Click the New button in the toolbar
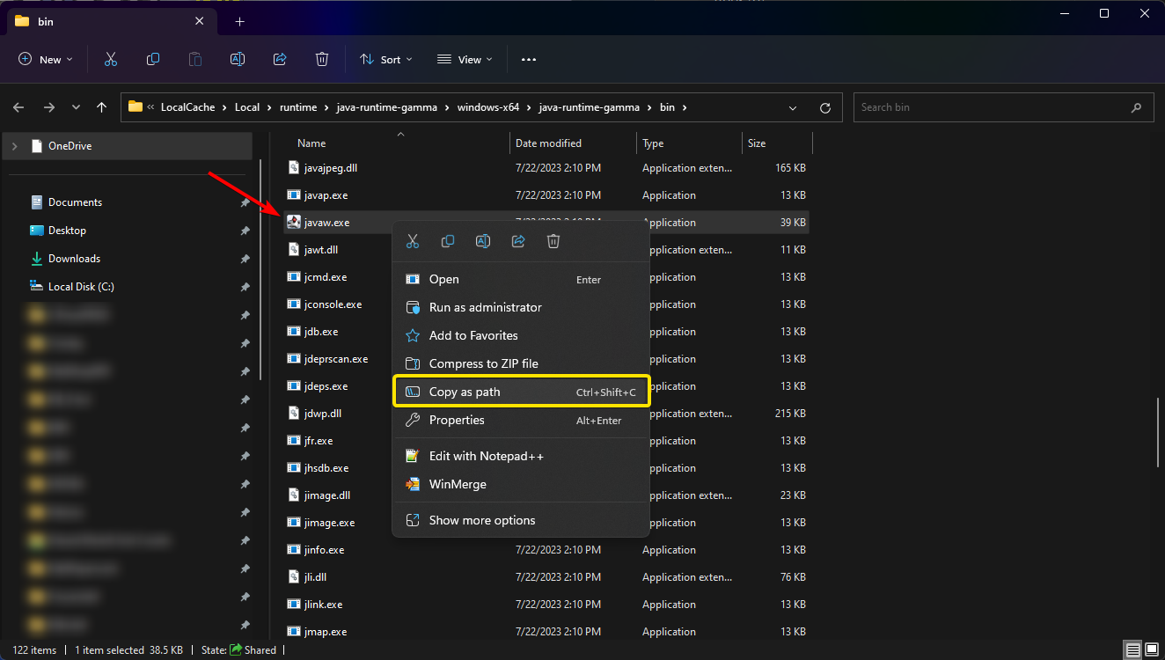Image resolution: width=1165 pixels, height=660 pixels. tap(46, 59)
